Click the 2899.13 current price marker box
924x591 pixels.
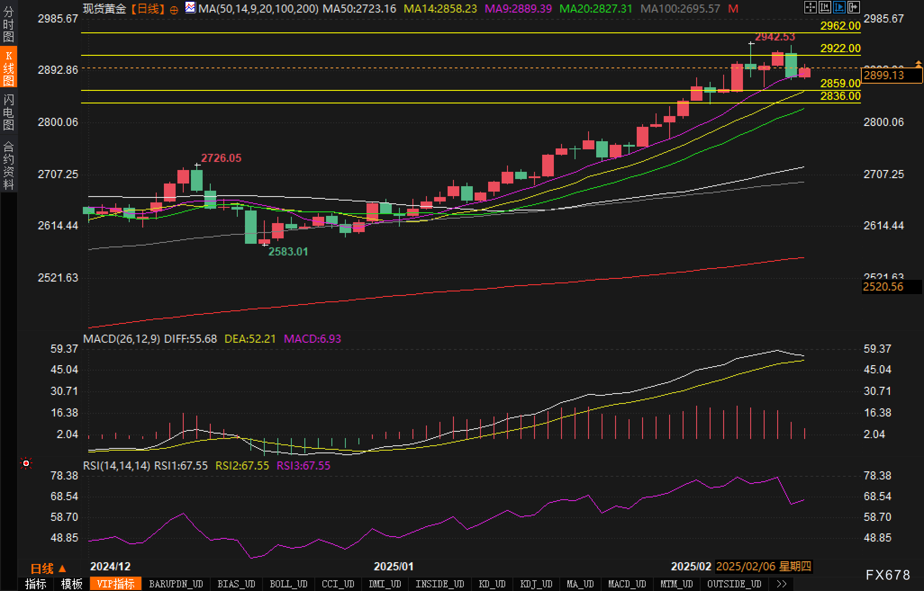click(891, 75)
